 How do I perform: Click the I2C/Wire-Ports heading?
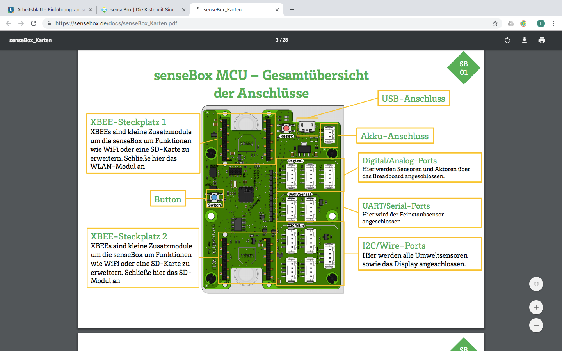click(x=394, y=246)
